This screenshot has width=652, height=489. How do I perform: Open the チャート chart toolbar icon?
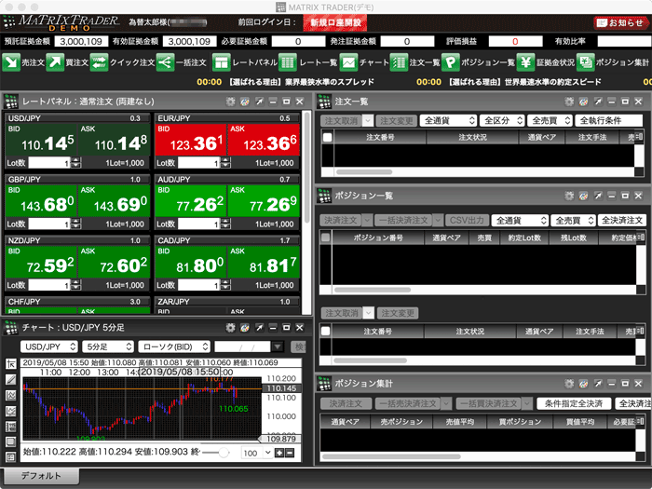coord(347,62)
